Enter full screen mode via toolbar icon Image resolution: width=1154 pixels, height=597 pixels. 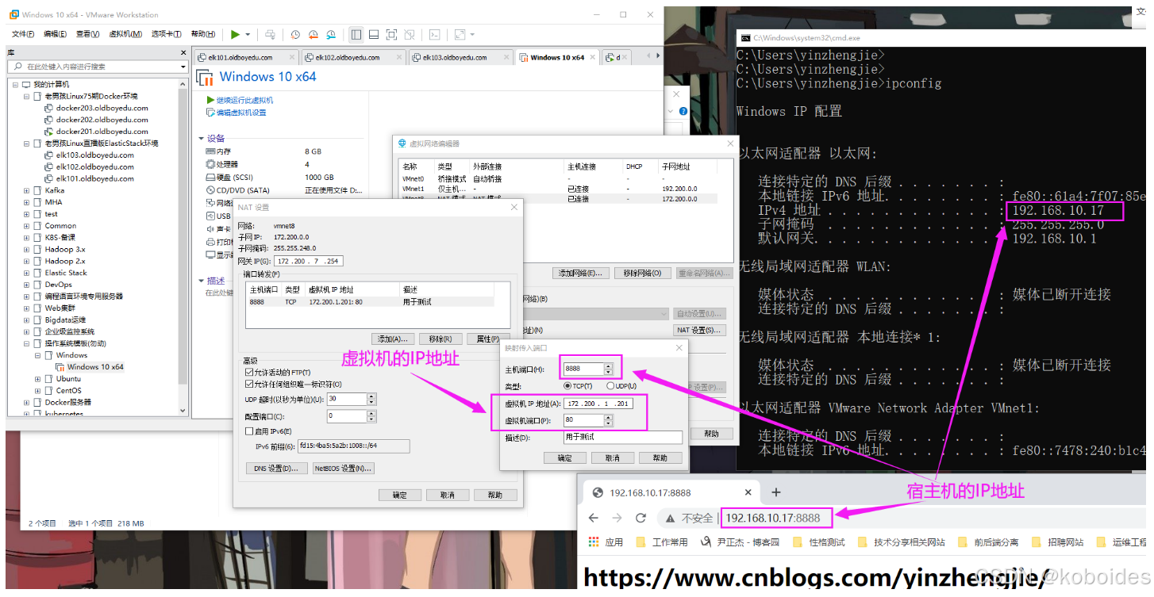(391, 34)
